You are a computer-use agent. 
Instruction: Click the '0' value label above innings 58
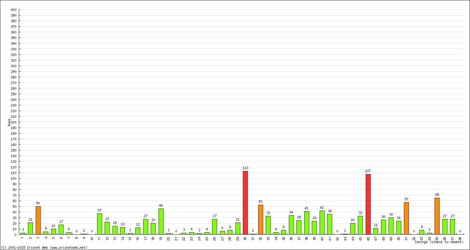[460, 232]
